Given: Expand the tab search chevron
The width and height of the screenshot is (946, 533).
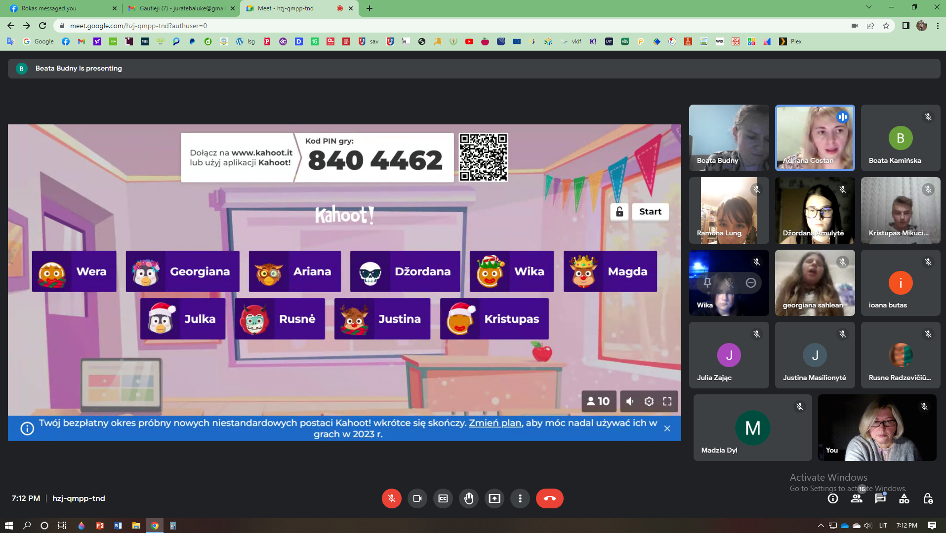Looking at the screenshot, I should [869, 7].
